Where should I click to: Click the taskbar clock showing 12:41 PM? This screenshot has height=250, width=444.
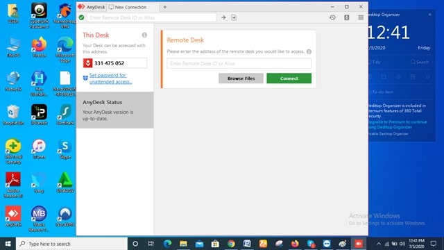pyautogui.click(x=416, y=244)
